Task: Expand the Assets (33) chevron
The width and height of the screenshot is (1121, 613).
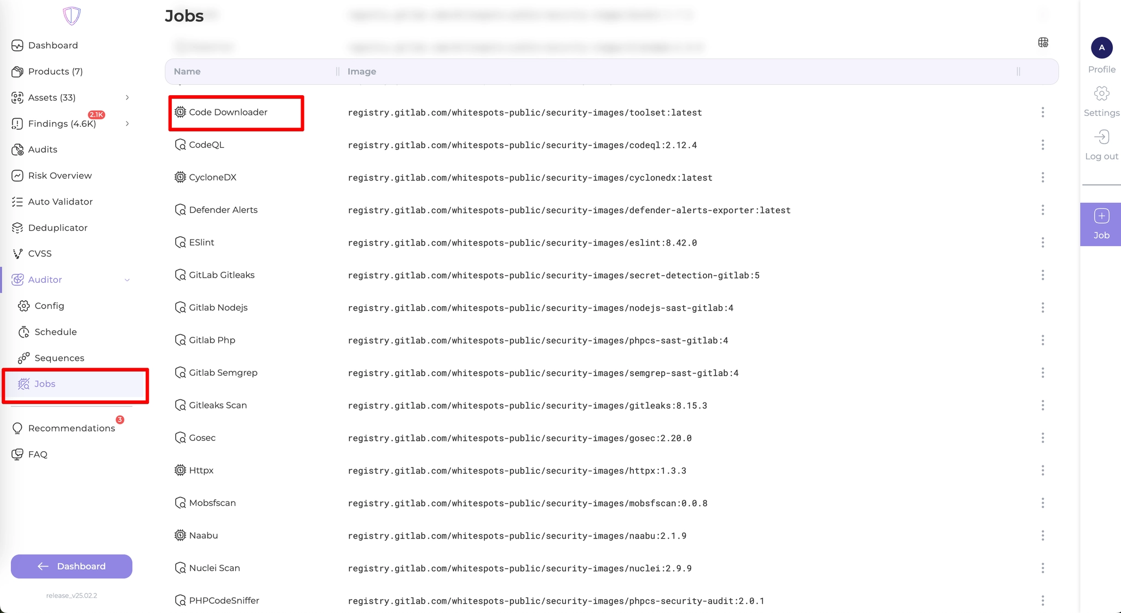Action: [x=127, y=97]
